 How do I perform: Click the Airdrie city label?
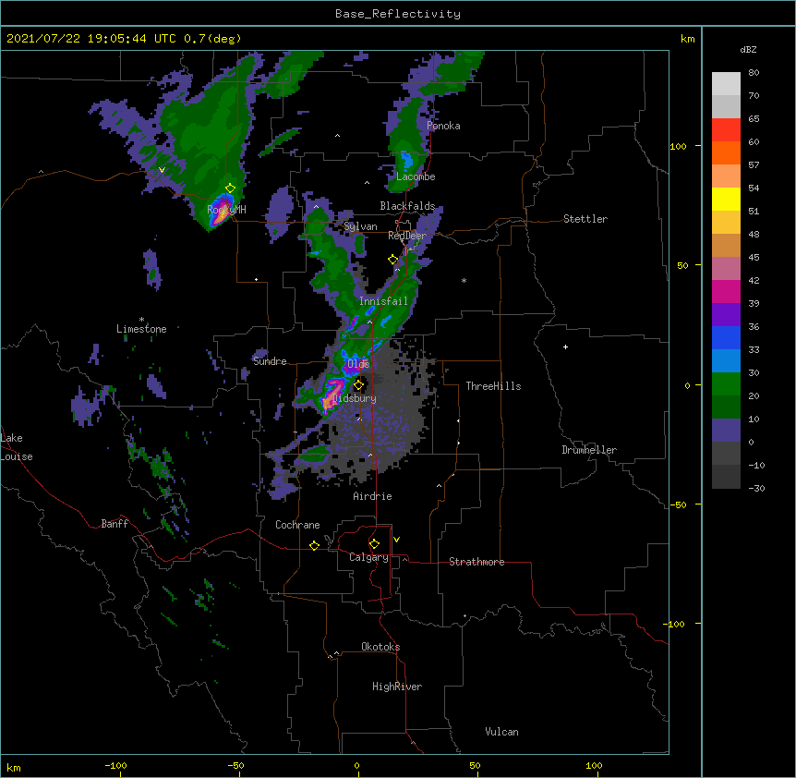tap(373, 496)
